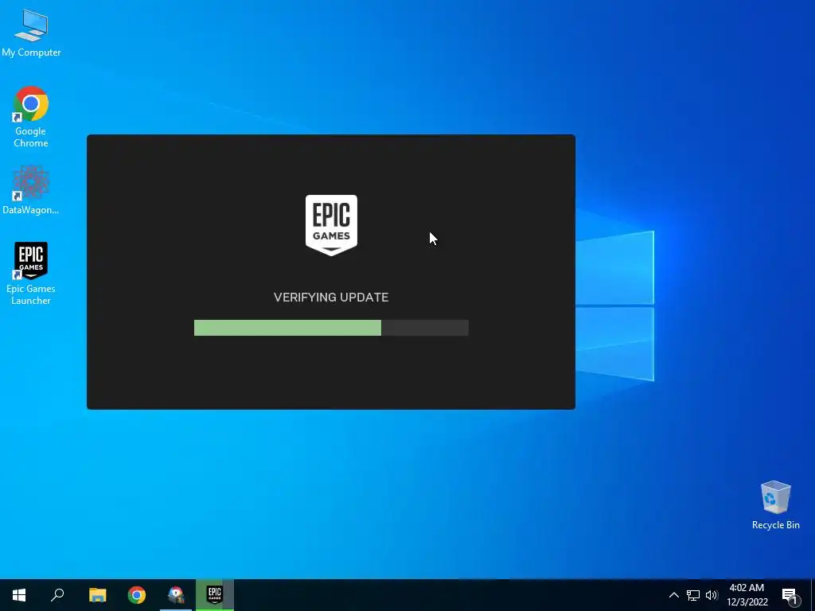815x611 pixels.
Task: Switch to the app beside Chrome on taskbar
Action: click(176, 594)
